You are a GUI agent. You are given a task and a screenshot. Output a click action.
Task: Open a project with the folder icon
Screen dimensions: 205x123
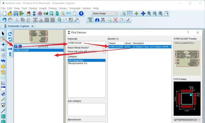[10, 13]
